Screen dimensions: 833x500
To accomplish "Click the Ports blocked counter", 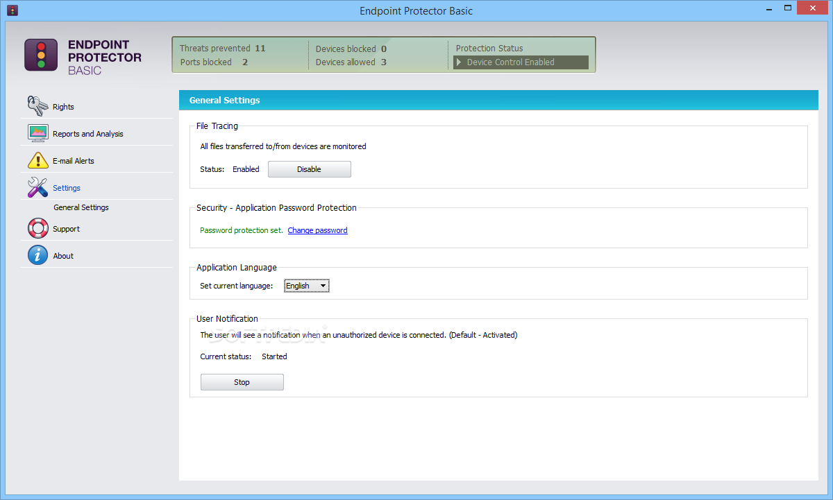I will (x=214, y=62).
